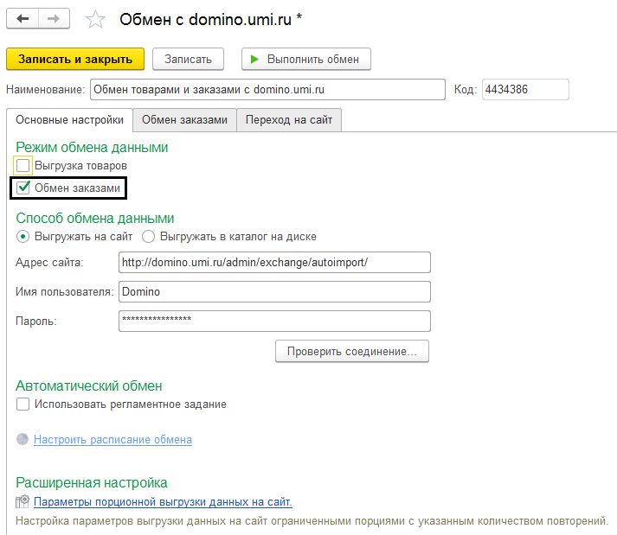This screenshot has height=535, width=617.
Task: Enable Использовать регламентное задание checkbox
Action: pos(23,404)
